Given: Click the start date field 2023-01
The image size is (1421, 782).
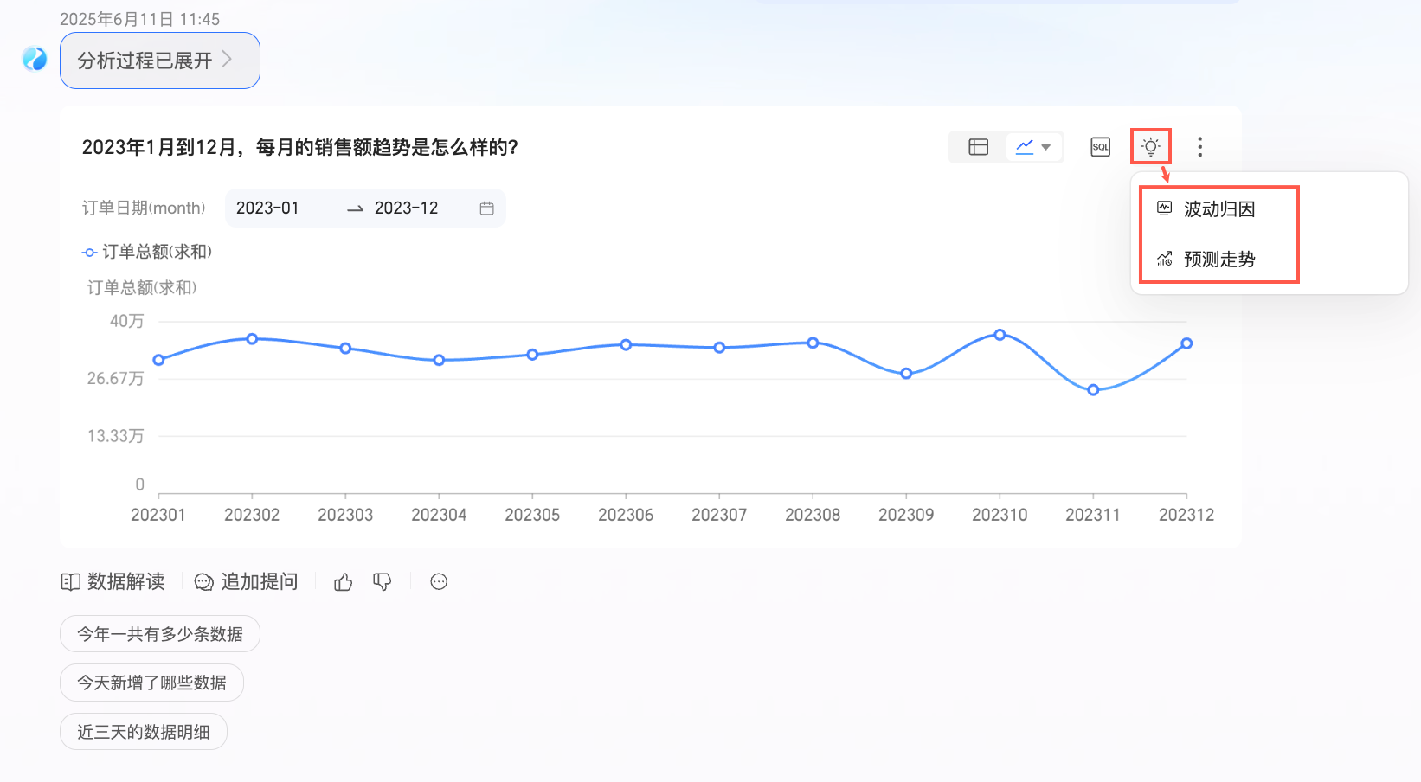Looking at the screenshot, I should pyautogui.click(x=267, y=208).
